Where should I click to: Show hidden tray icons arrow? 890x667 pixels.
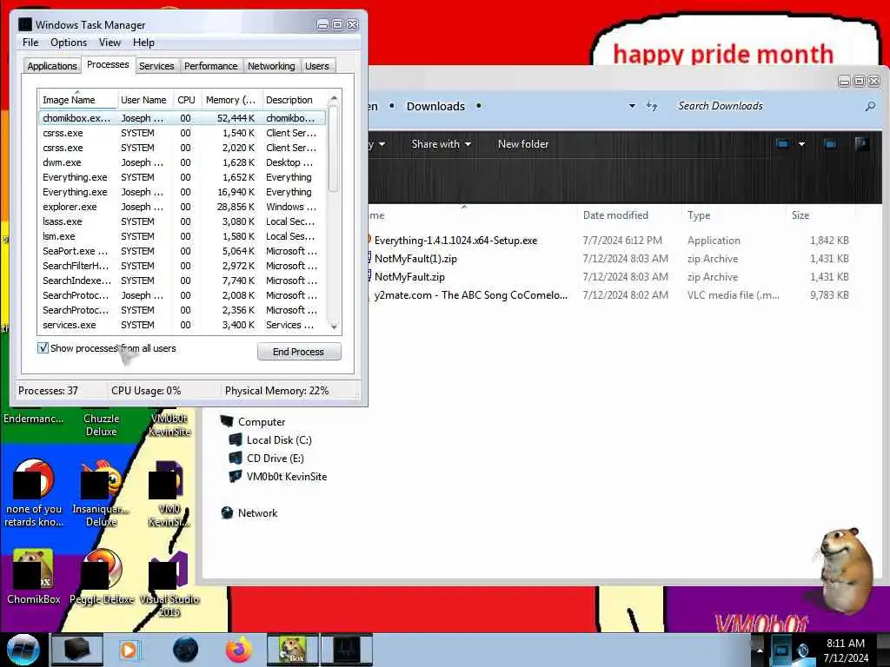(x=760, y=650)
